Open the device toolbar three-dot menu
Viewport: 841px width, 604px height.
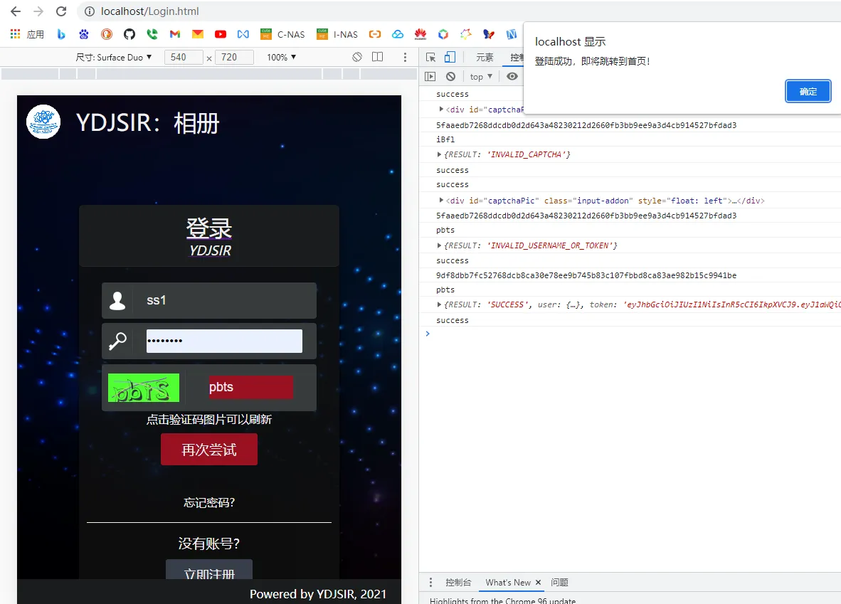(x=405, y=57)
